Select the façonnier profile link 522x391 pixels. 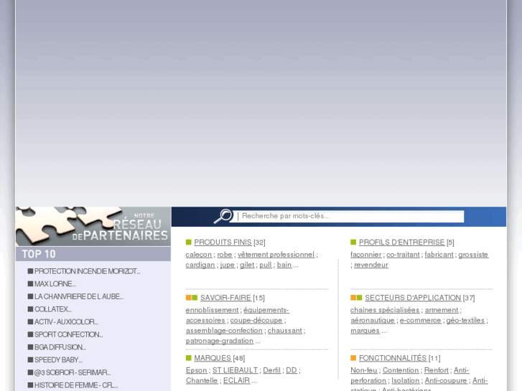pos(366,255)
